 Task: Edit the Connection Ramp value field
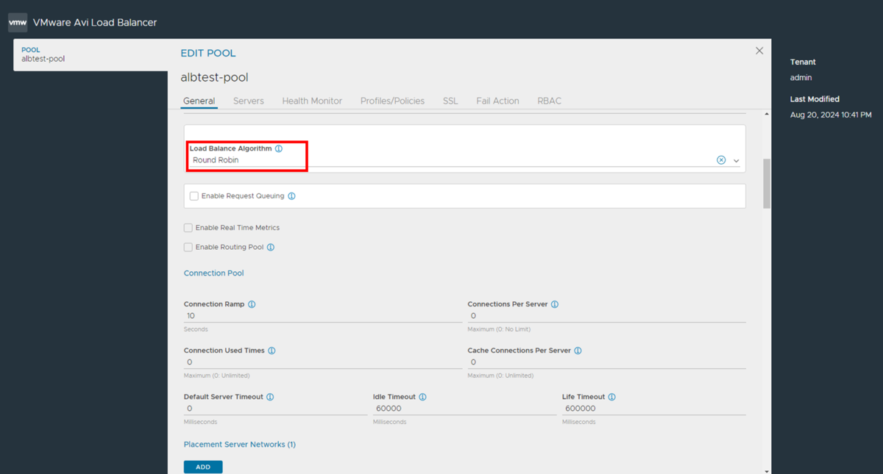323,316
